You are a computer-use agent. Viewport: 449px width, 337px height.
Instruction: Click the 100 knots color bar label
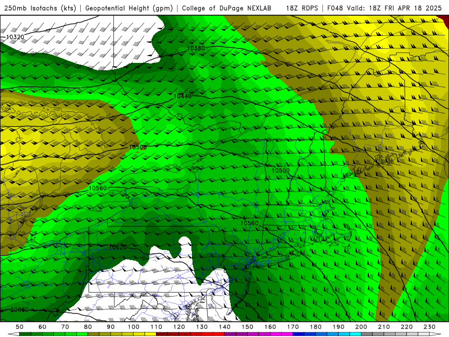click(x=134, y=327)
